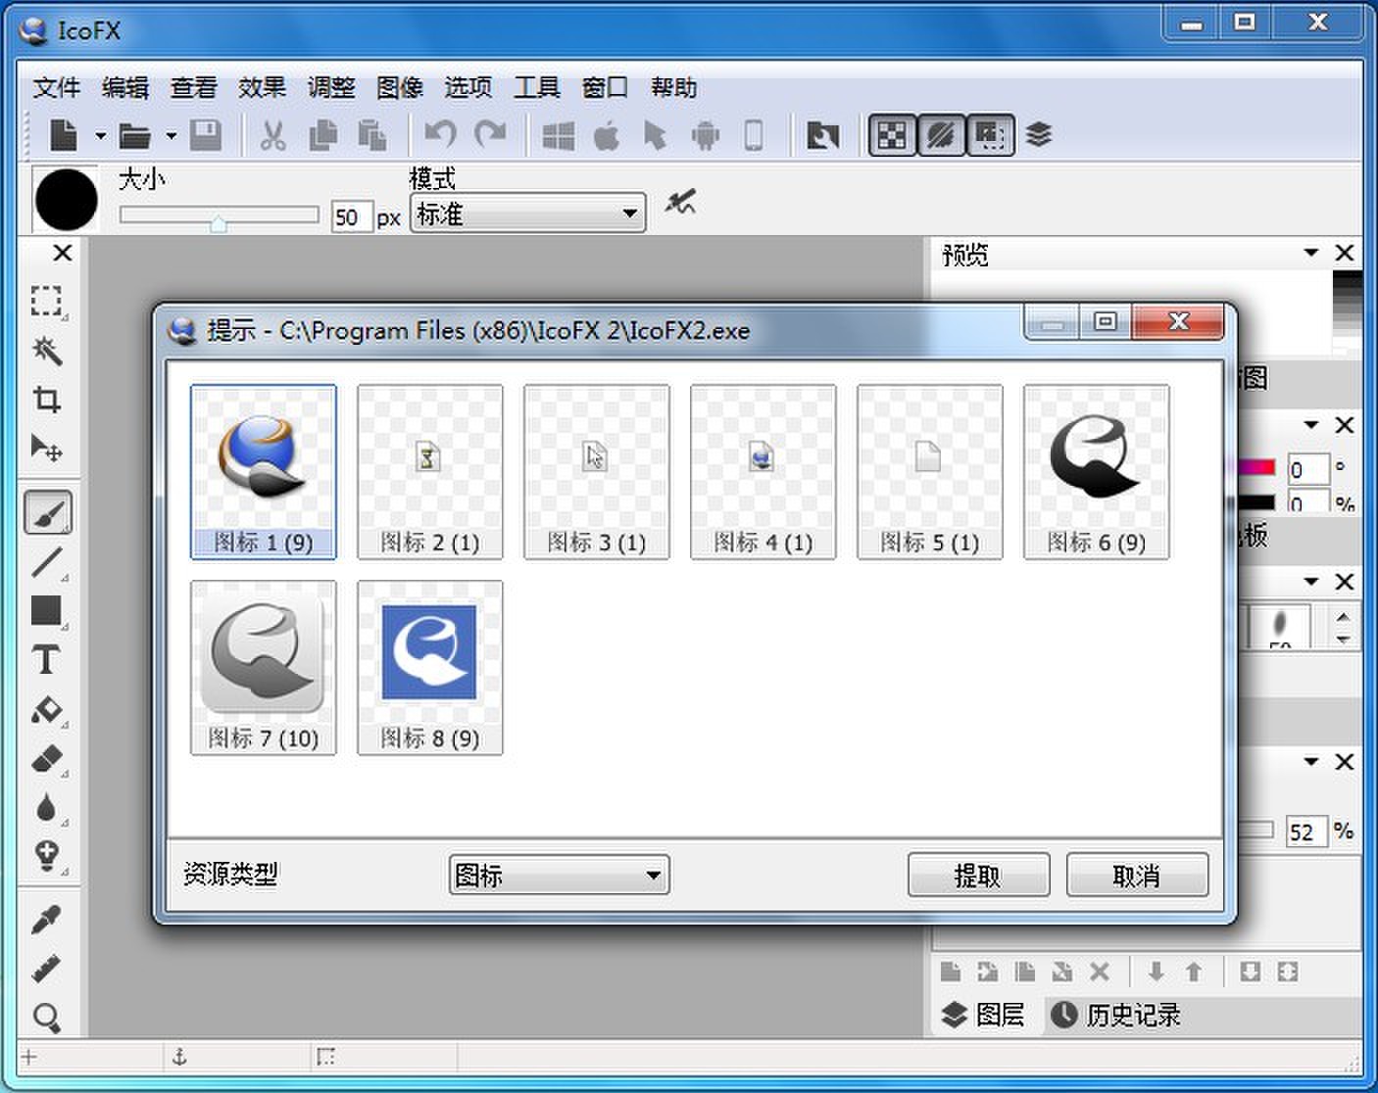The height and width of the screenshot is (1093, 1378).
Task: Switch to the 历史记录 tab
Action: coord(1116,1015)
